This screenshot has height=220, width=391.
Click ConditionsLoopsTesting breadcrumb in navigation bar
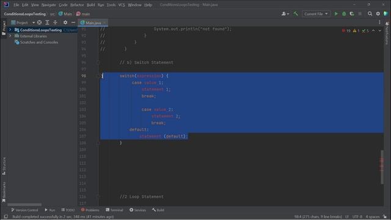pyautogui.click(x=25, y=14)
